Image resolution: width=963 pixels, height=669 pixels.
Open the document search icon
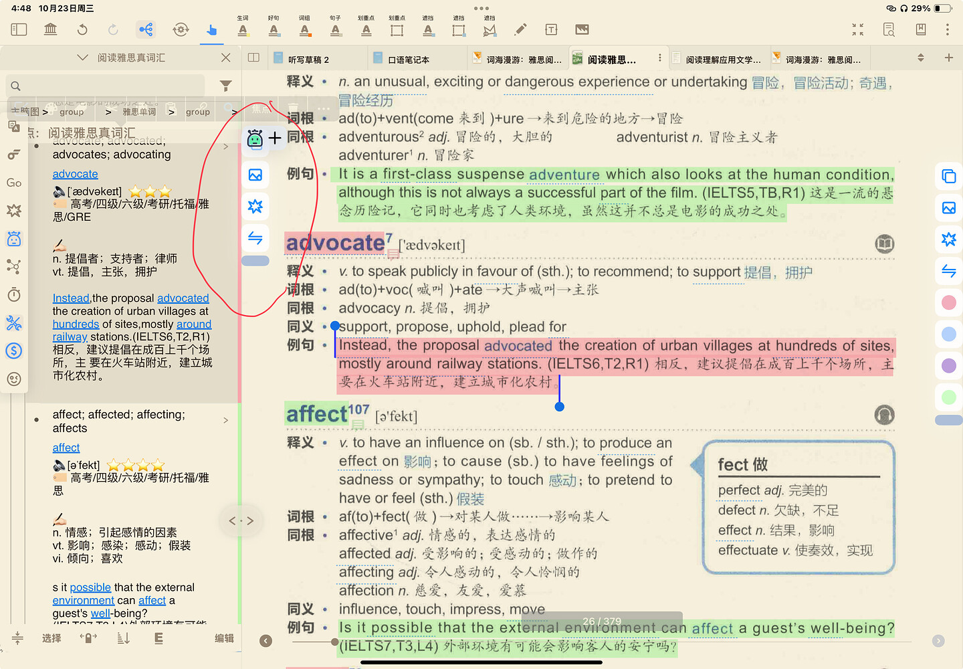[889, 29]
